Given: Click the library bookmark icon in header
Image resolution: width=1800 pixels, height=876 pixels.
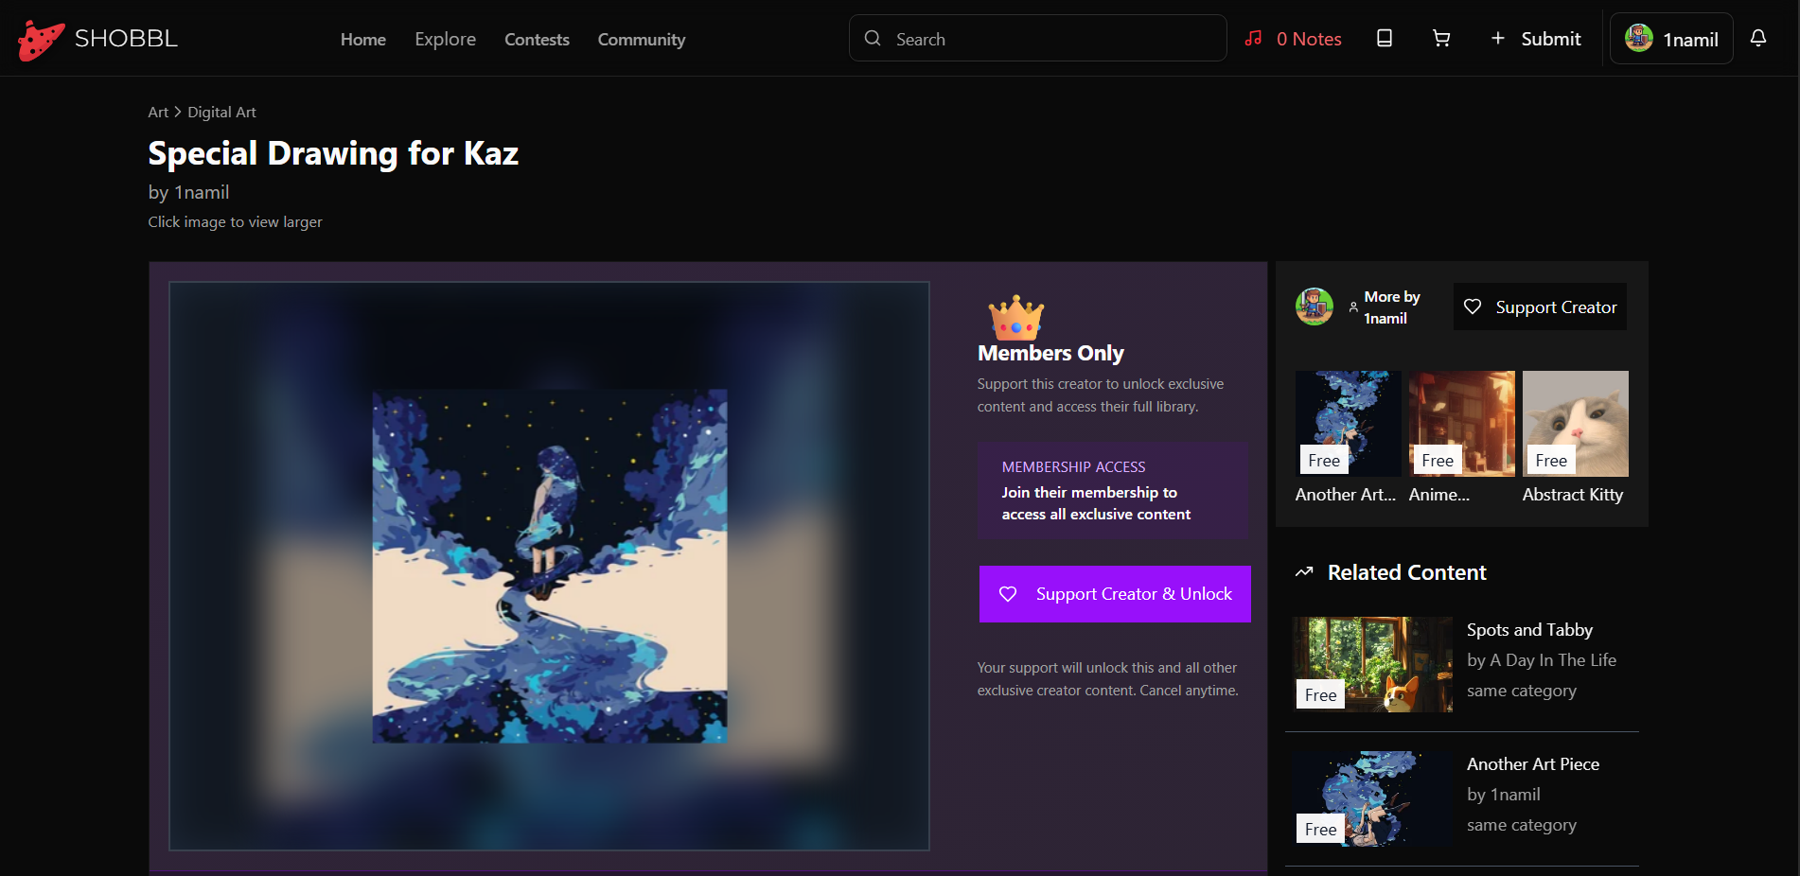Looking at the screenshot, I should point(1384,38).
